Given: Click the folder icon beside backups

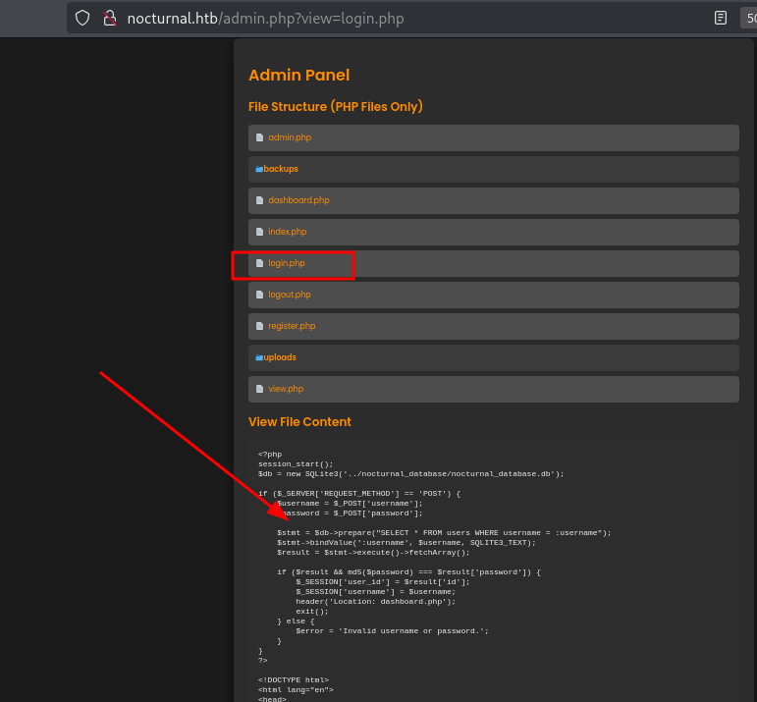Looking at the screenshot, I should click(259, 169).
